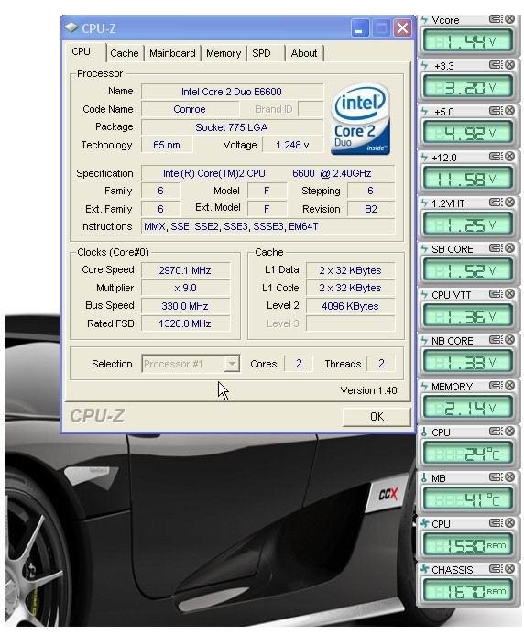Click the CPU-Z title bar icon
The image size is (524, 635).
point(71,27)
